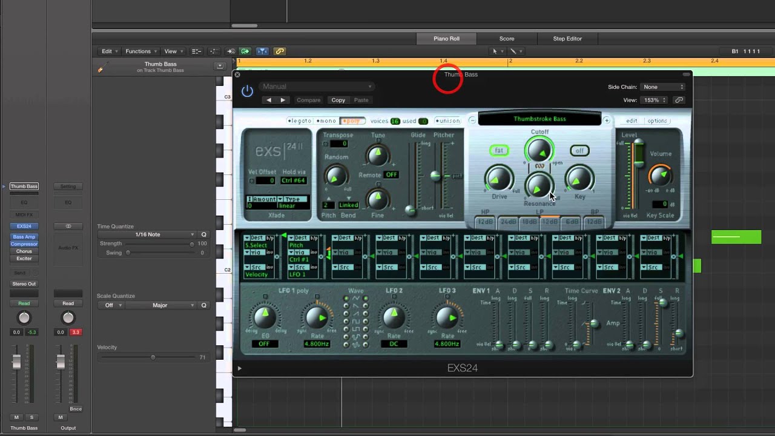
Task: Toggle the MIDI in button
Action: (231, 51)
